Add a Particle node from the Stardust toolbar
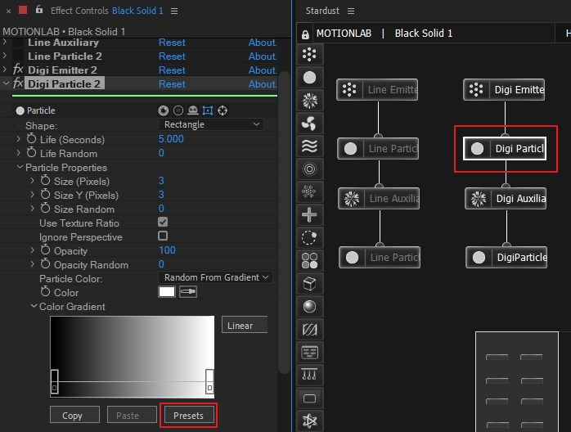Viewport: 571px width, 432px height. tap(309, 78)
